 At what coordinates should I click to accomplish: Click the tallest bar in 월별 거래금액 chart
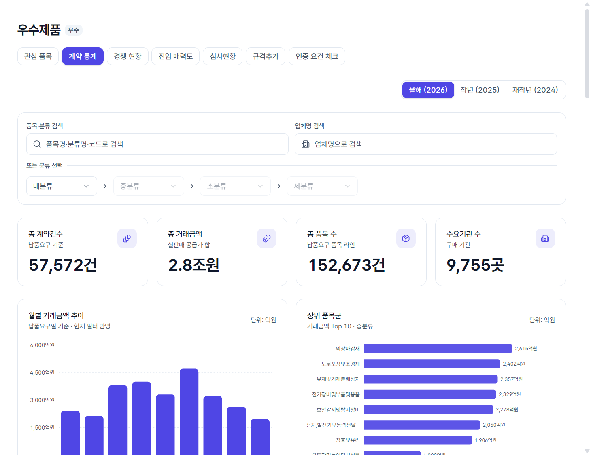(x=189, y=412)
